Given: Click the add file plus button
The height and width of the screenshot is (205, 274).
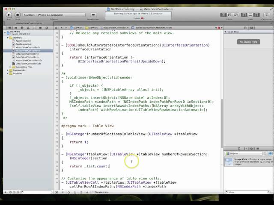Looking at the screenshot, I should pos(5,192).
